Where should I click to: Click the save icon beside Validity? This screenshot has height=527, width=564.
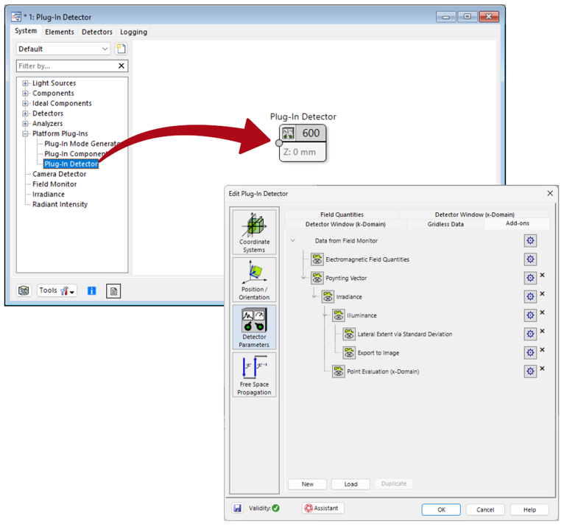pyautogui.click(x=238, y=509)
